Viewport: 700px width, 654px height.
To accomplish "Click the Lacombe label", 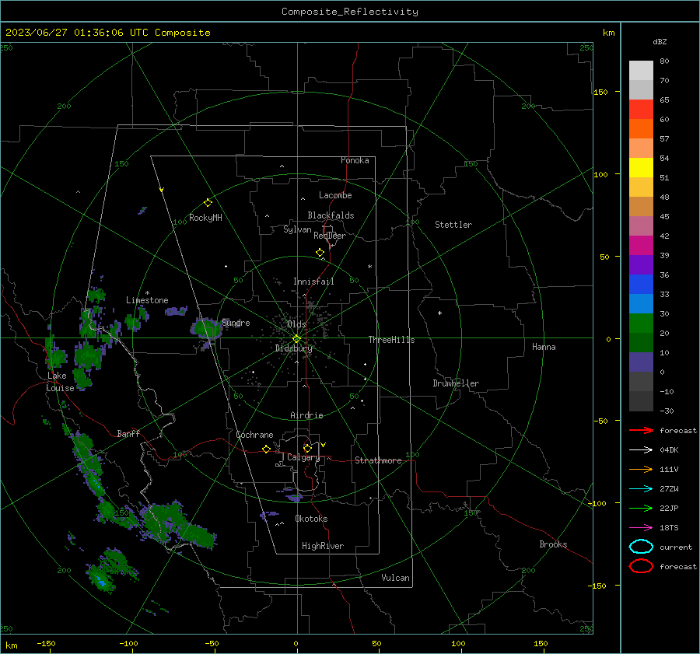I will click(x=335, y=195).
